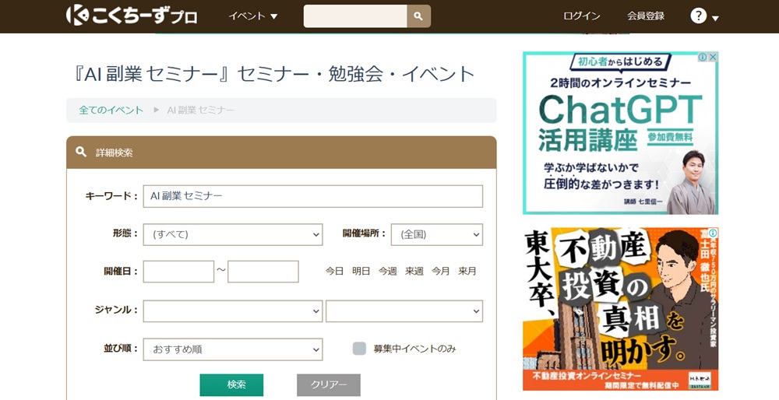779x400 pixels.
Task: Open the first ジャンル dropdown
Action: pos(233,311)
